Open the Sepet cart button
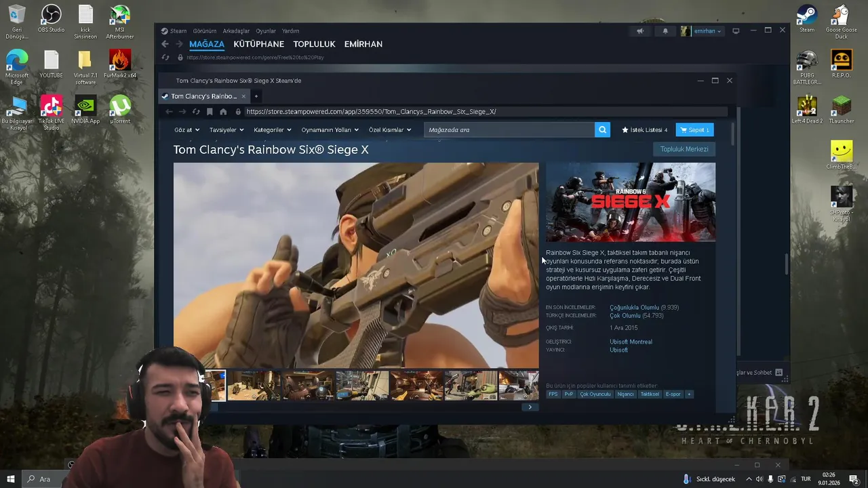The image size is (868, 488). (x=694, y=129)
